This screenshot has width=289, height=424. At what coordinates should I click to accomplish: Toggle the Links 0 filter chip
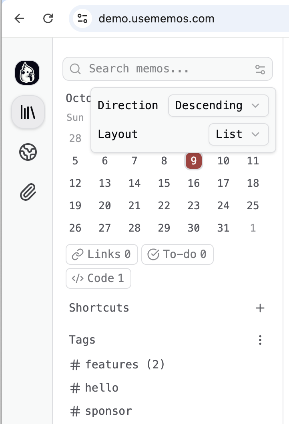tap(102, 254)
